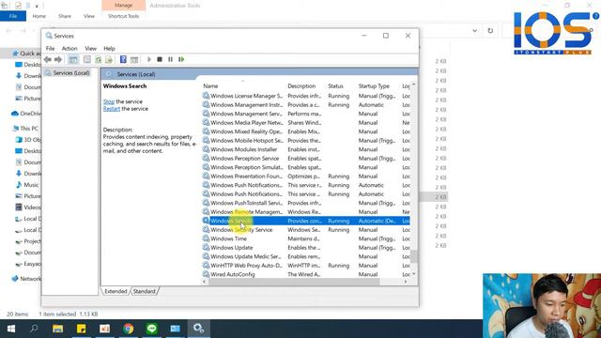The image size is (601, 338).
Task: Select Windows Mixed Reality Ope... service
Action: [306, 131]
